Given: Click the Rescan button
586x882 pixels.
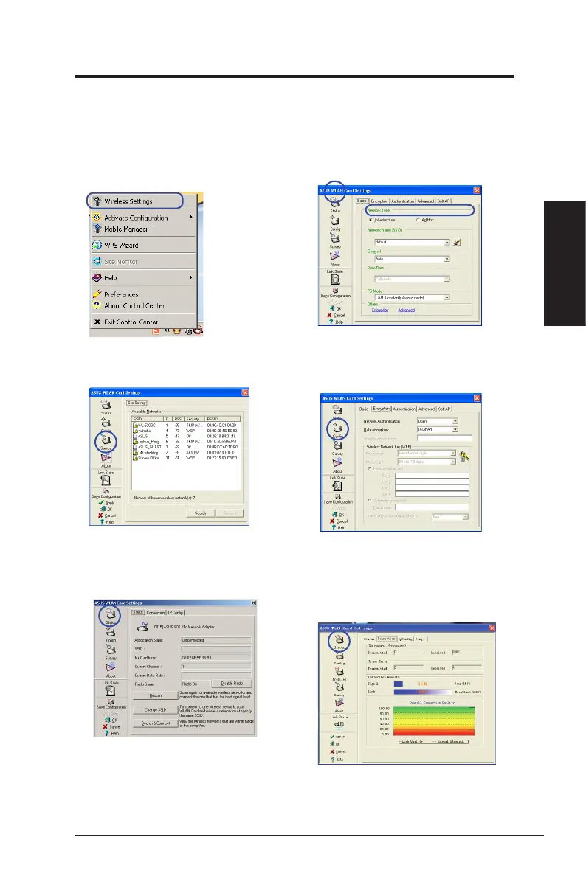Looking at the screenshot, I should [156, 696].
